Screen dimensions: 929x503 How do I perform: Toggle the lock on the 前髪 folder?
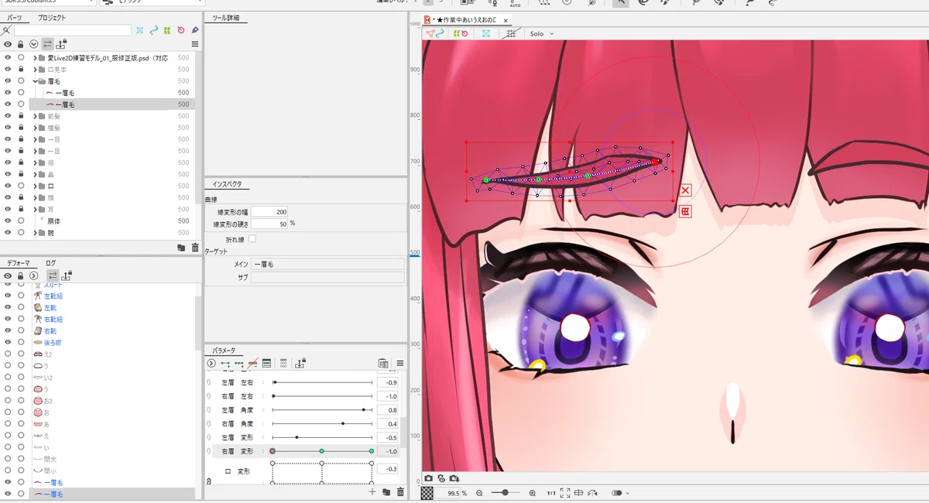pos(21,116)
